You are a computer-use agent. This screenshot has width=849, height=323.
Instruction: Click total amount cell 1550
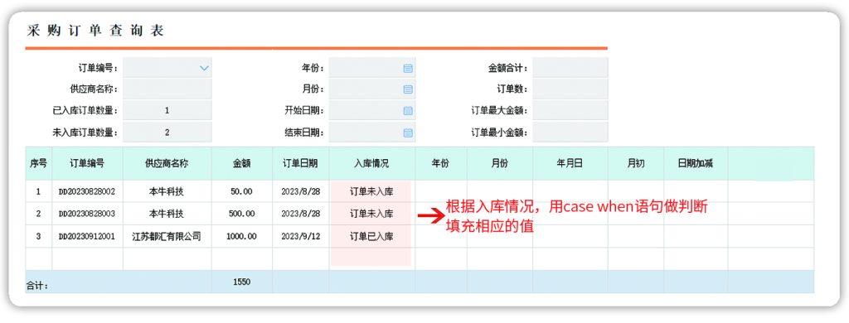tap(241, 282)
